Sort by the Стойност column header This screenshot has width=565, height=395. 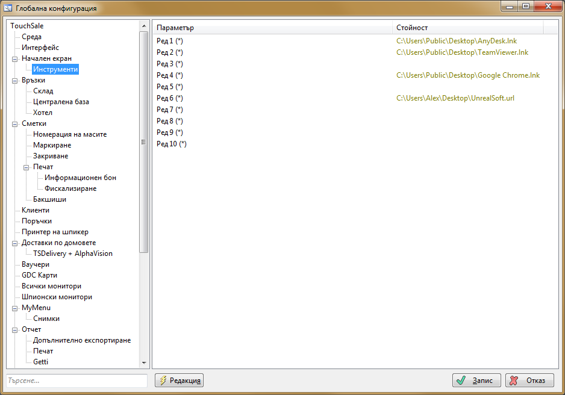467,28
